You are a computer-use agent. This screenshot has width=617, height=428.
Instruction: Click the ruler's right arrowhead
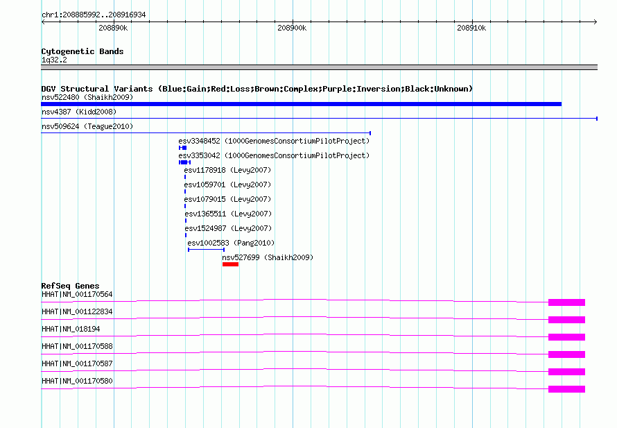pyautogui.click(x=595, y=22)
